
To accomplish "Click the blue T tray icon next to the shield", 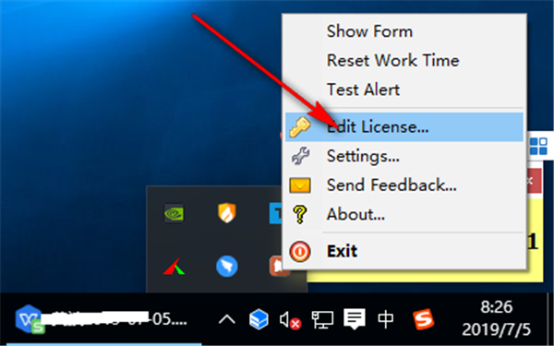I will [x=276, y=213].
